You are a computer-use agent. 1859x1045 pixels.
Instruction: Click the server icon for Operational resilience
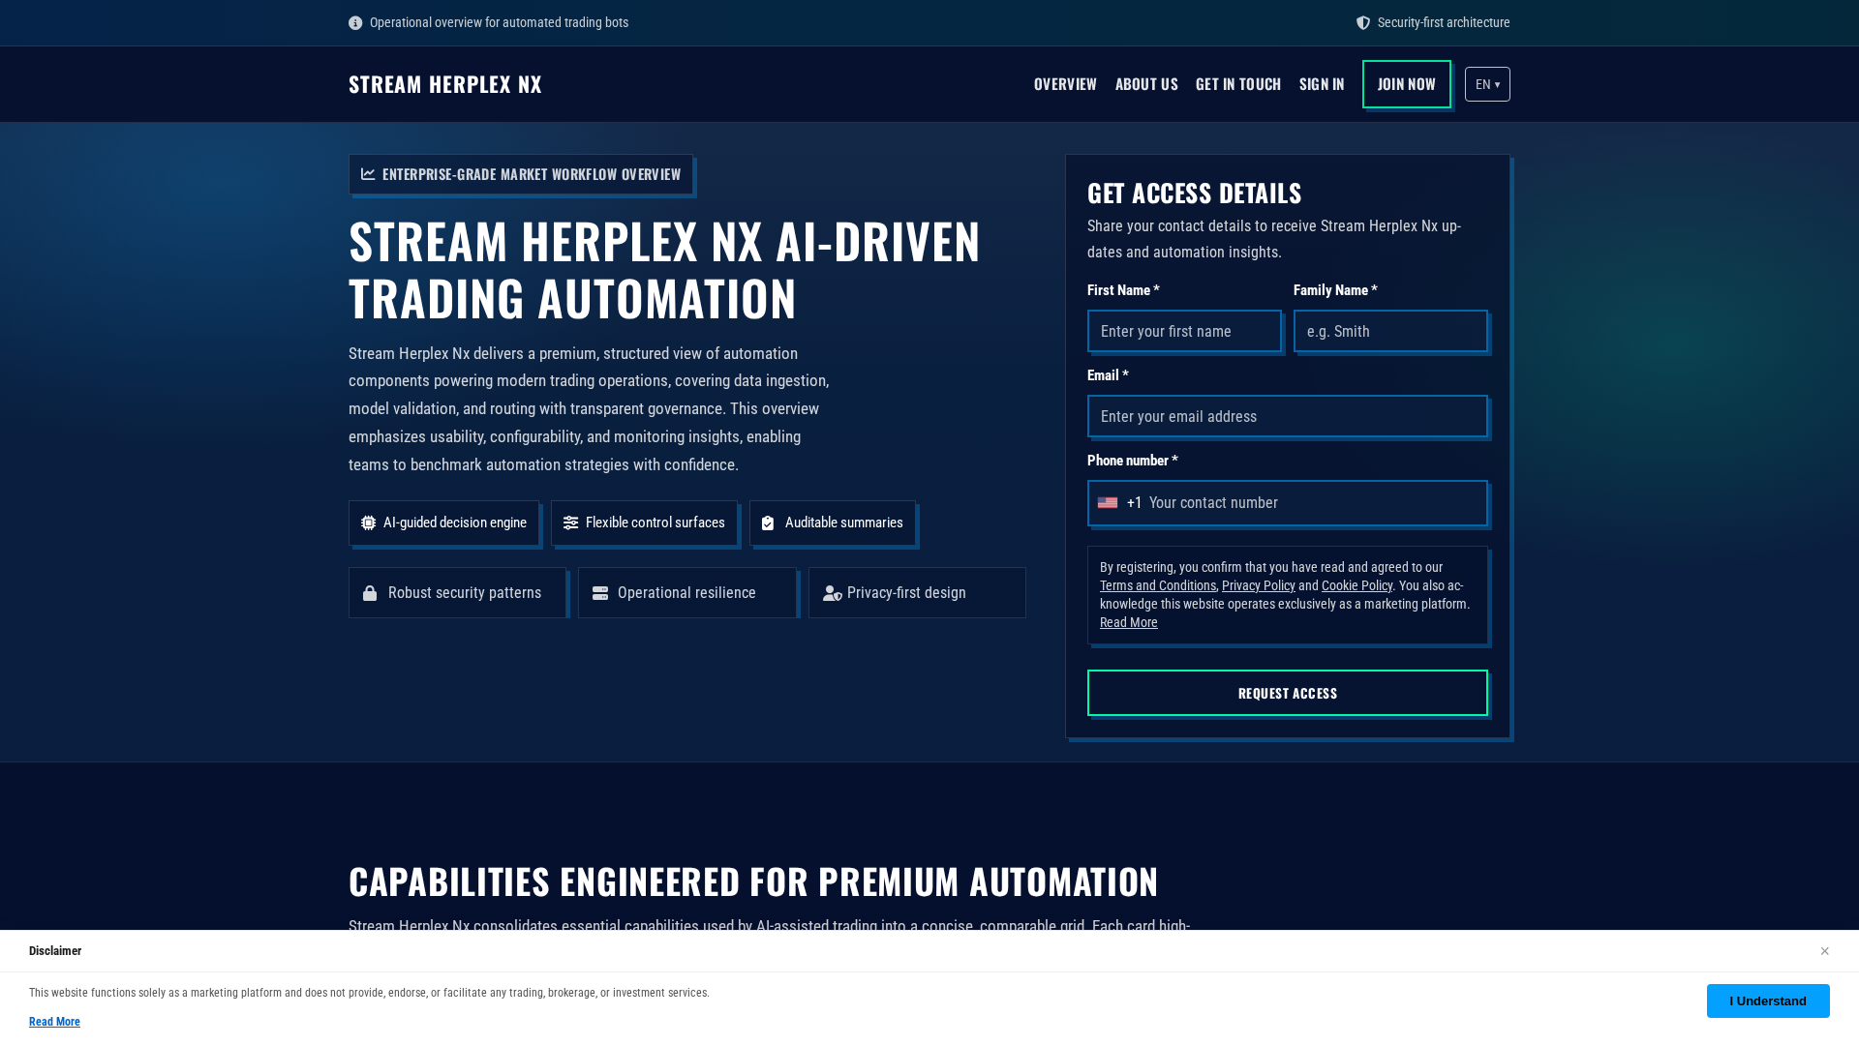(600, 593)
